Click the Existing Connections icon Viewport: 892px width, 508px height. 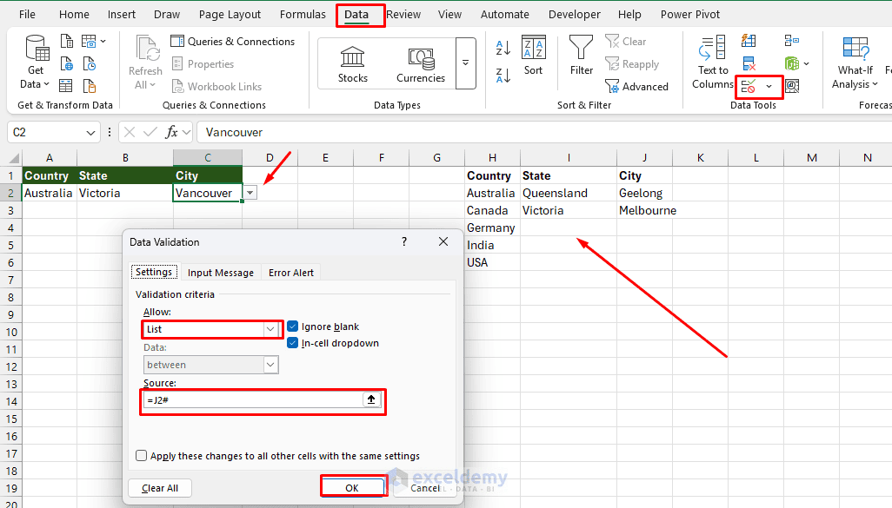pyautogui.click(x=90, y=86)
